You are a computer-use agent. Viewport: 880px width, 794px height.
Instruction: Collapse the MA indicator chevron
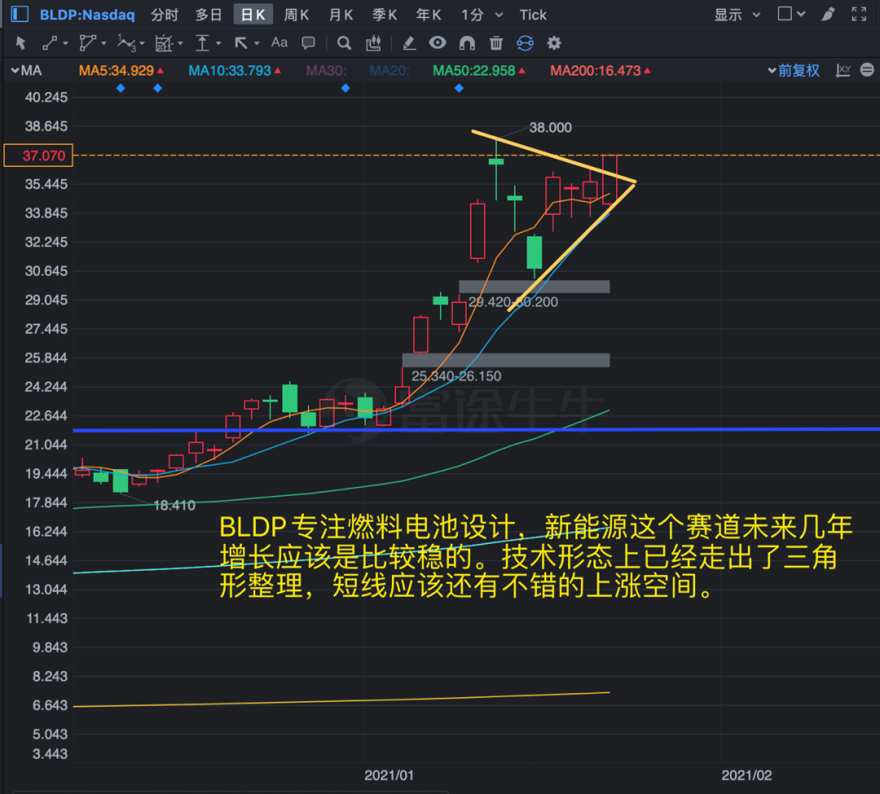tap(15, 71)
